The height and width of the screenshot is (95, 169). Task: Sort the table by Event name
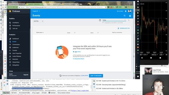click(x=40, y=32)
